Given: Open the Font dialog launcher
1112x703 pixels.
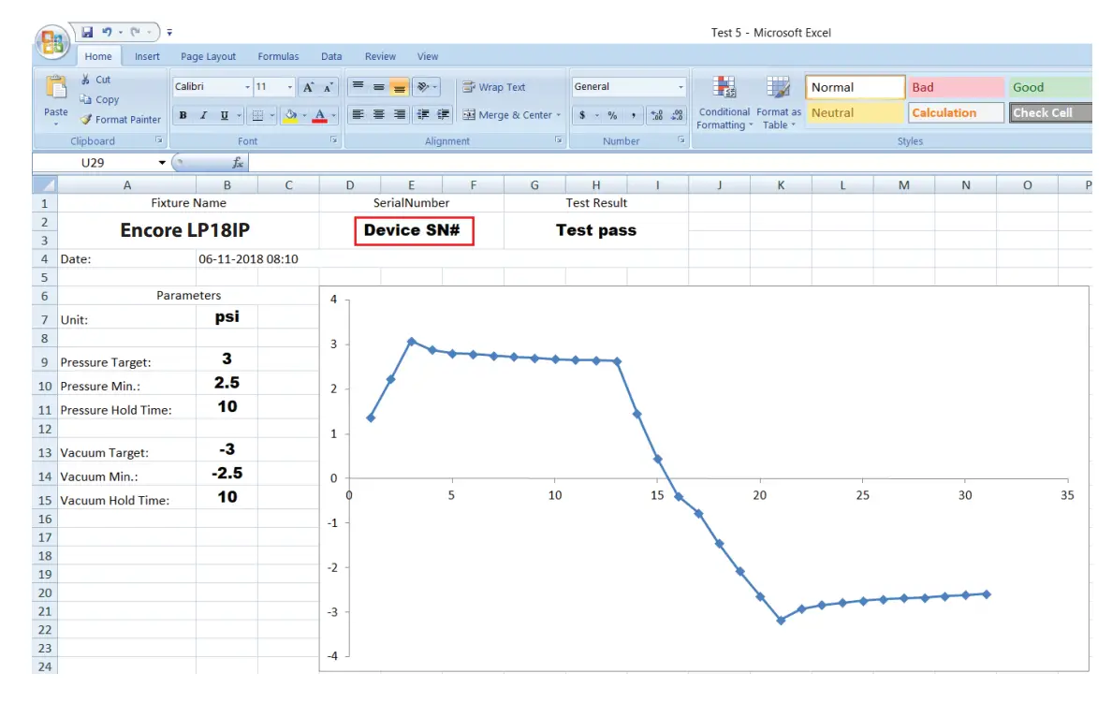Looking at the screenshot, I should tap(333, 140).
